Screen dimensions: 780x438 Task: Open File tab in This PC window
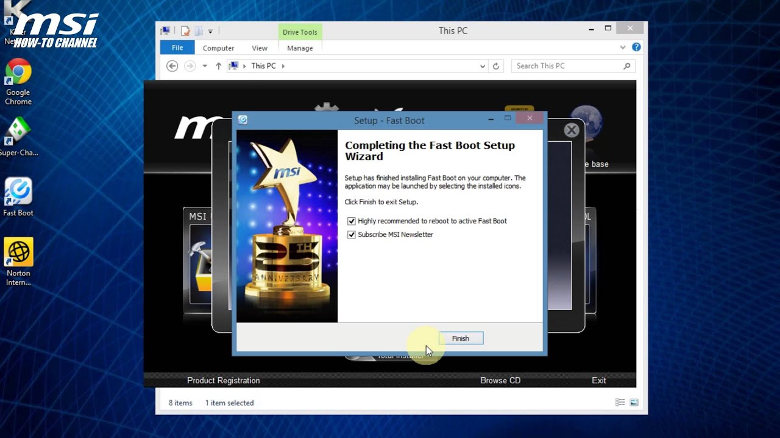177,48
